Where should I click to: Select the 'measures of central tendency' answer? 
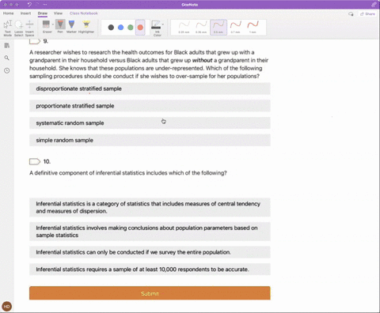[x=150, y=207]
